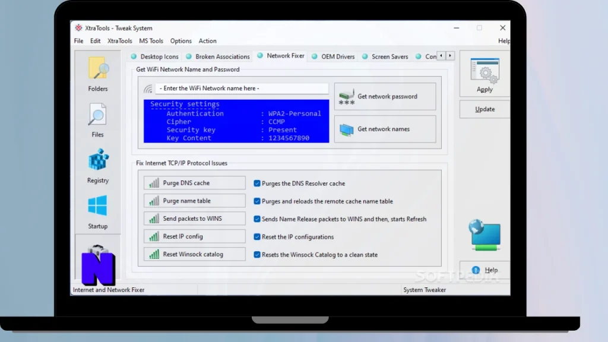Click the XtraTools app icon in title bar

79,28
